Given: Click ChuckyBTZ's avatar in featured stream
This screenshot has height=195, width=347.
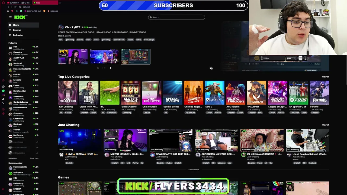Looking at the screenshot, I should point(61,27).
